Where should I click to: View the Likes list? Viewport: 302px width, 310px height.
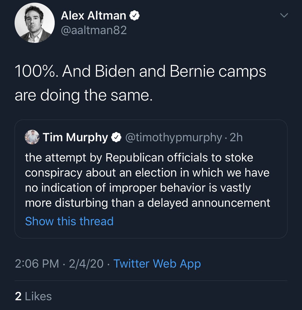click(x=38, y=296)
